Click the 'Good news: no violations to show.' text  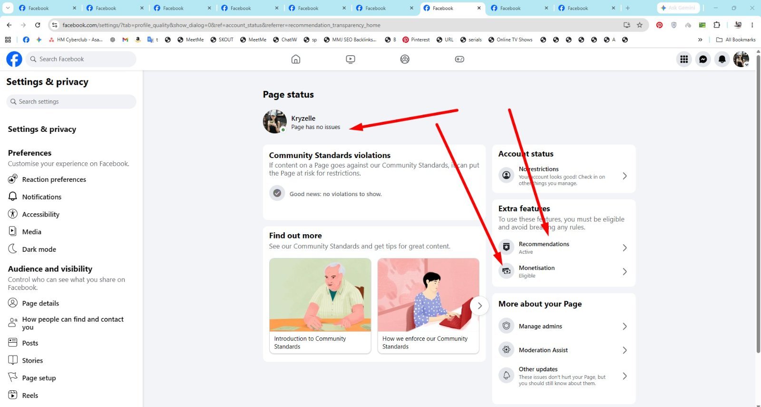tap(335, 194)
